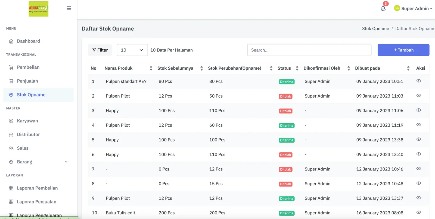Go to Pembelian in sidebar
The width and height of the screenshot is (435, 219).
click(x=28, y=67)
